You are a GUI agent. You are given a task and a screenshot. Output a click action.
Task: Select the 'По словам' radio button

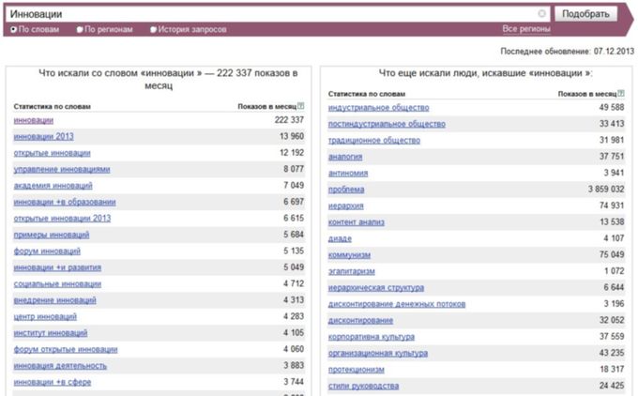point(13,29)
